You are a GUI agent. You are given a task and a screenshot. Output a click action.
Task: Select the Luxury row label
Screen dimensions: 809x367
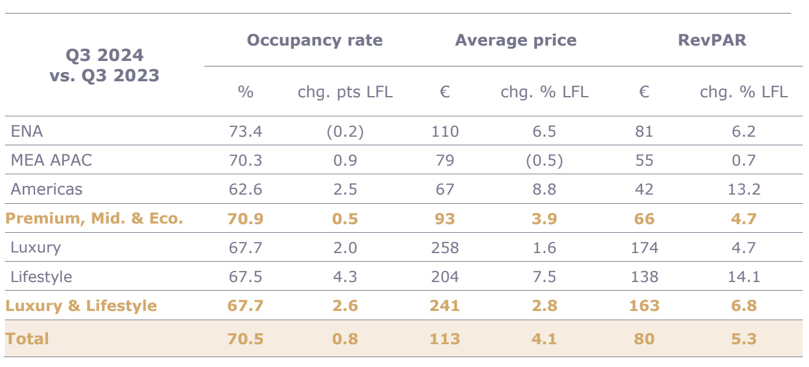pos(36,248)
